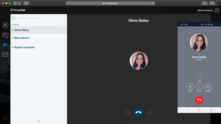This screenshot has height=124, width=221.
Task: Toggle Mute on the phone call screen
Action: [190, 86]
